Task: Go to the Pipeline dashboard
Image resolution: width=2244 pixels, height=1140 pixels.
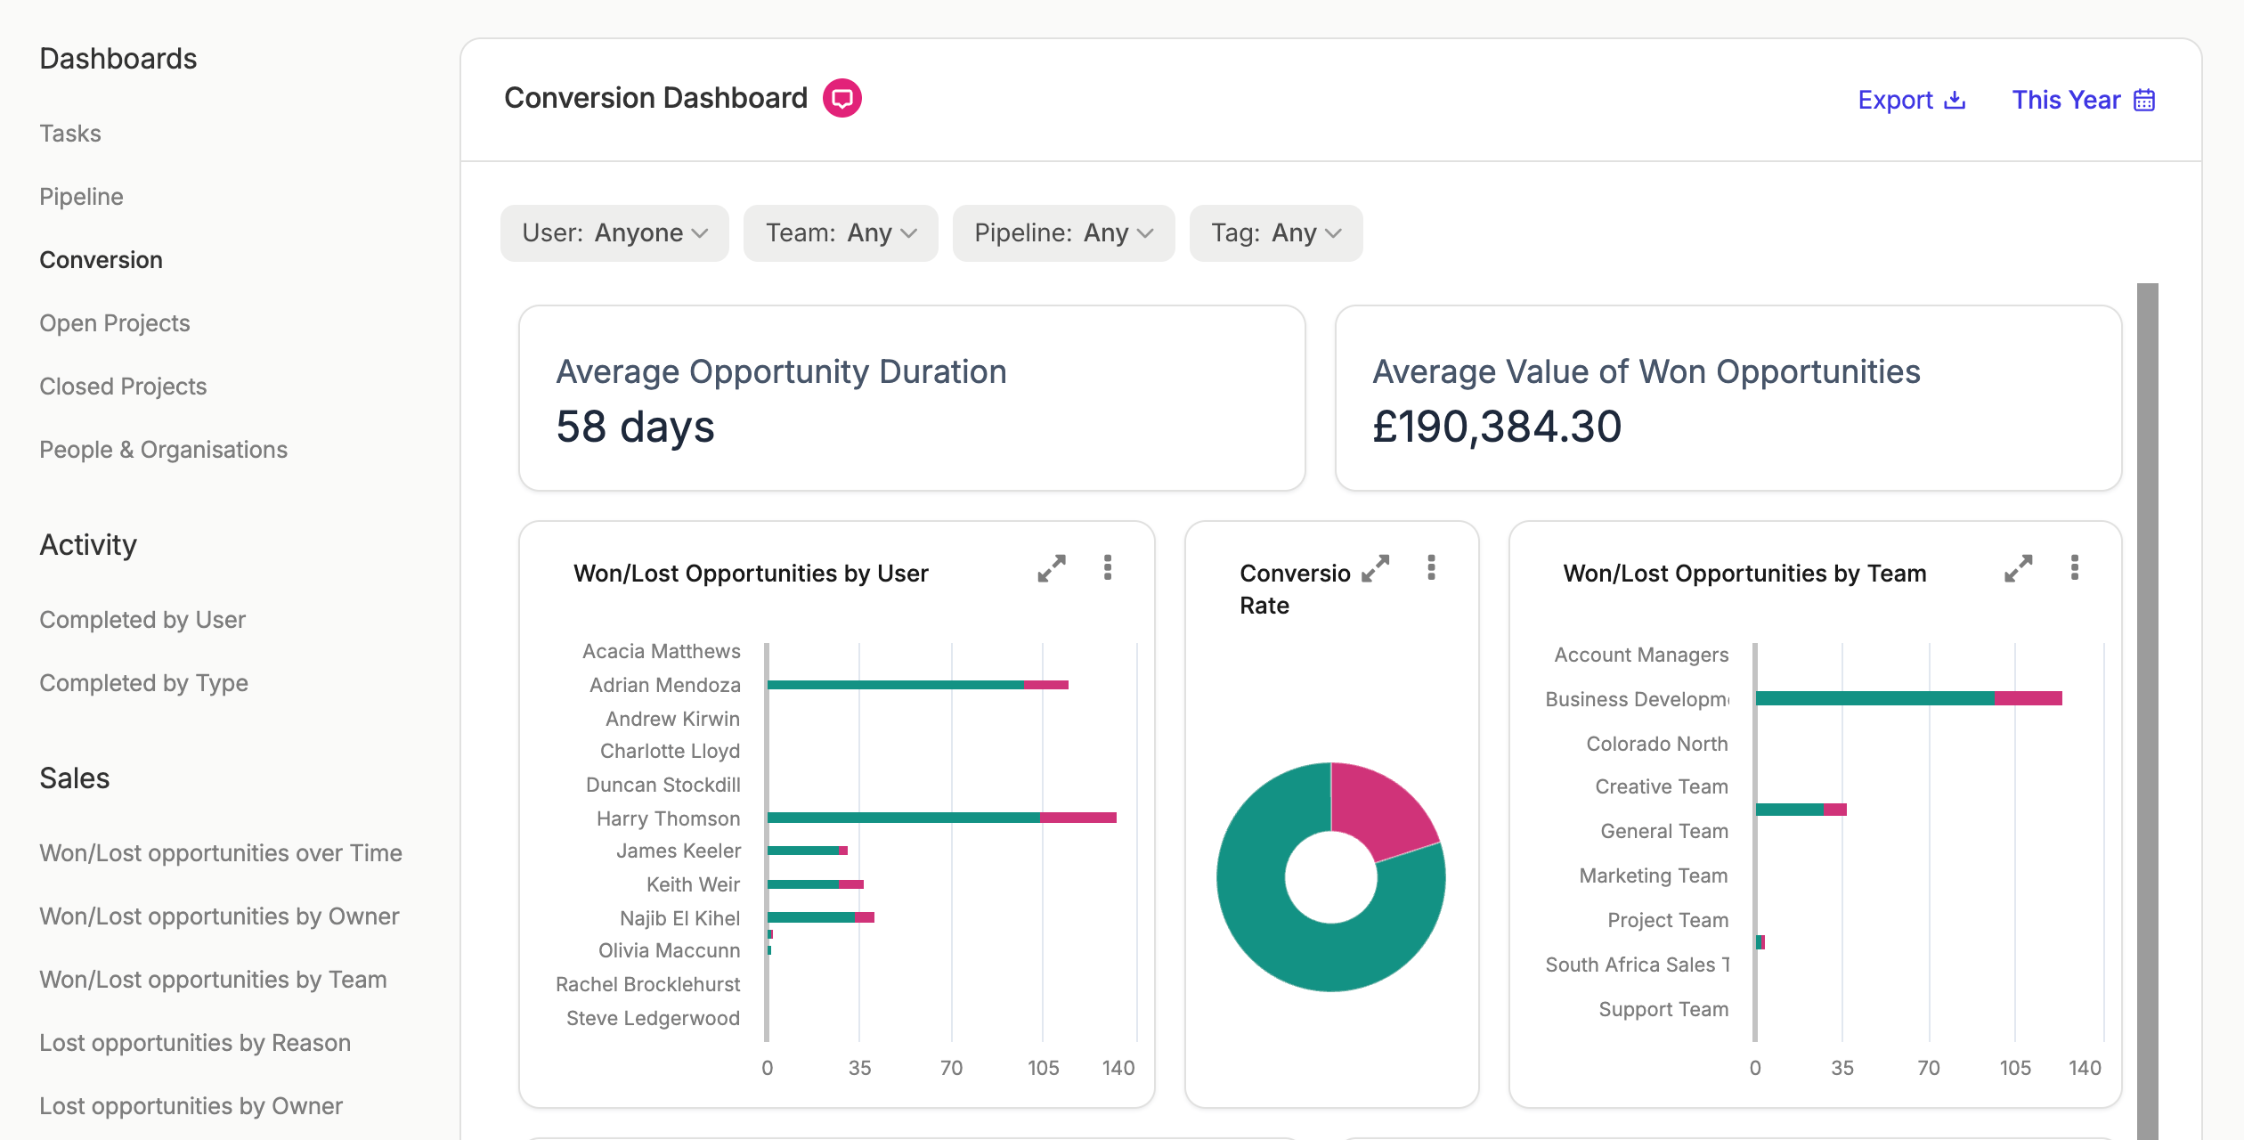Action: [81, 197]
